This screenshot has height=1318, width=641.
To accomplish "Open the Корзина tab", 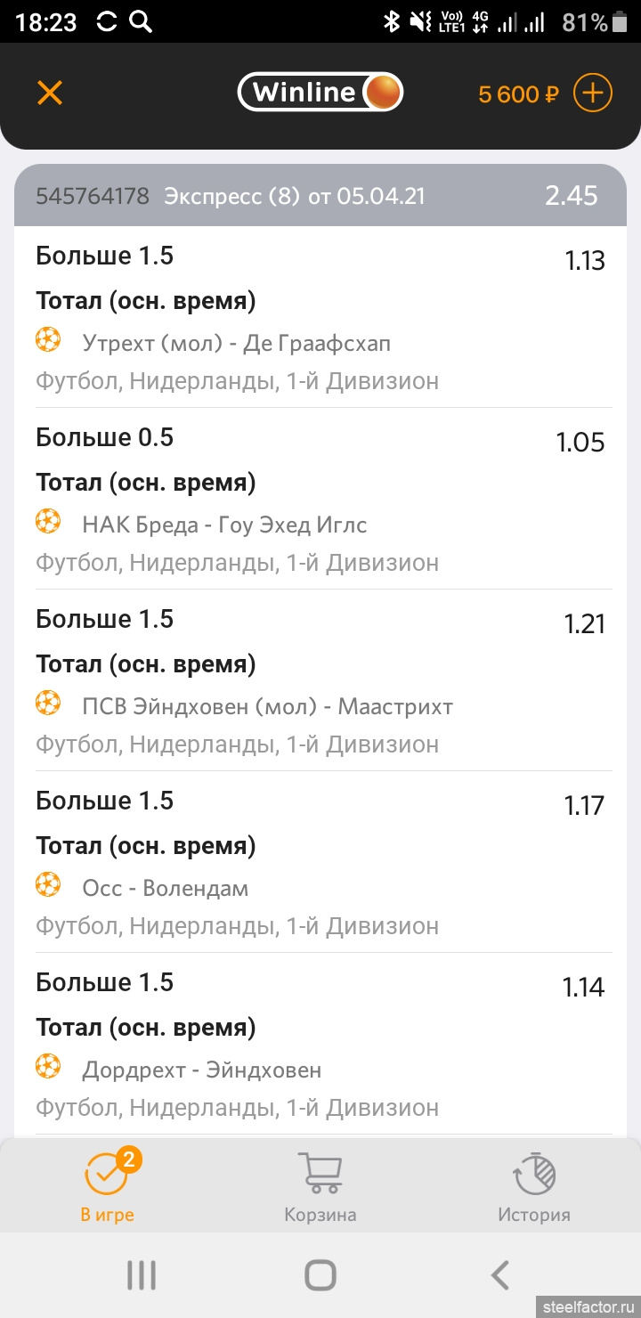I will click(320, 1186).
